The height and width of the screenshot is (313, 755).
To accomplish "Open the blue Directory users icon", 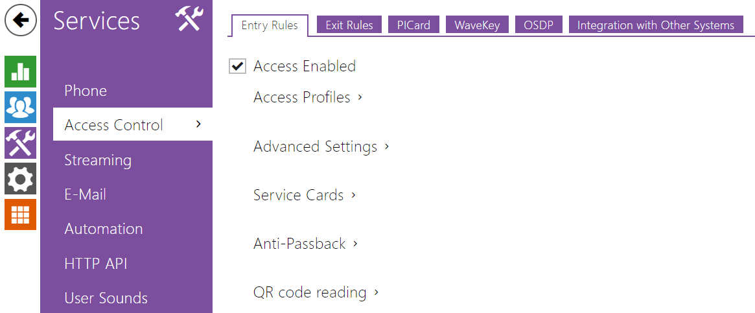I will click(21, 107).
